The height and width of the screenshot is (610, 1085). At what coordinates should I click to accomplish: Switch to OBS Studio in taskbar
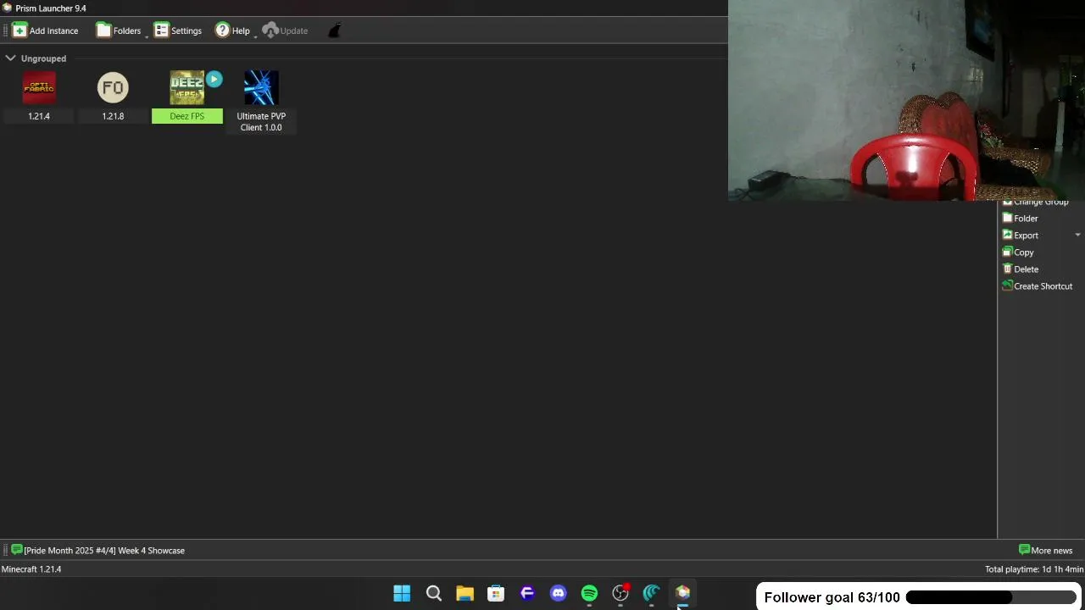coord(620,593)
